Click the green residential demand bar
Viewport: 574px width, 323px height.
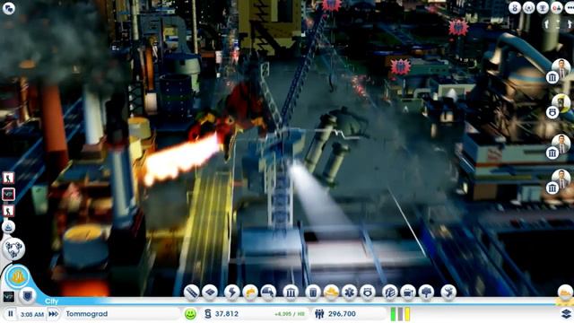393,314
